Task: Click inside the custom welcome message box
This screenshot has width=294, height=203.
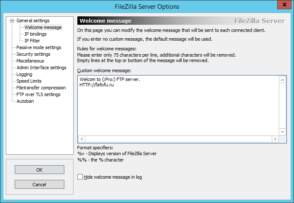Action: pos(178,106)
